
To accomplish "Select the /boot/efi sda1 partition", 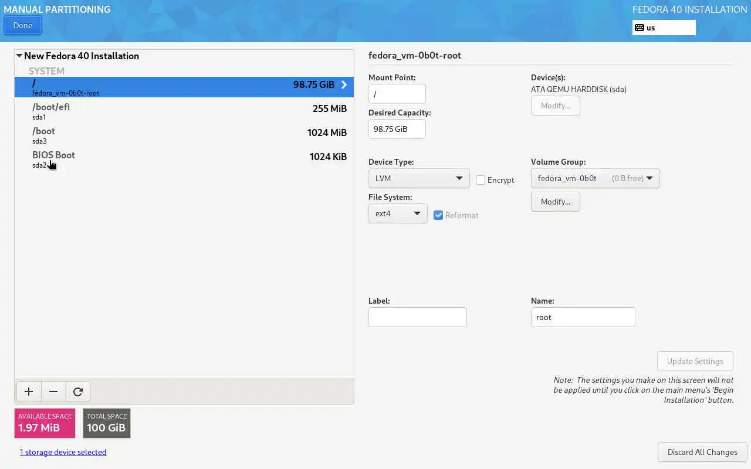I will (x=184, y=111).
